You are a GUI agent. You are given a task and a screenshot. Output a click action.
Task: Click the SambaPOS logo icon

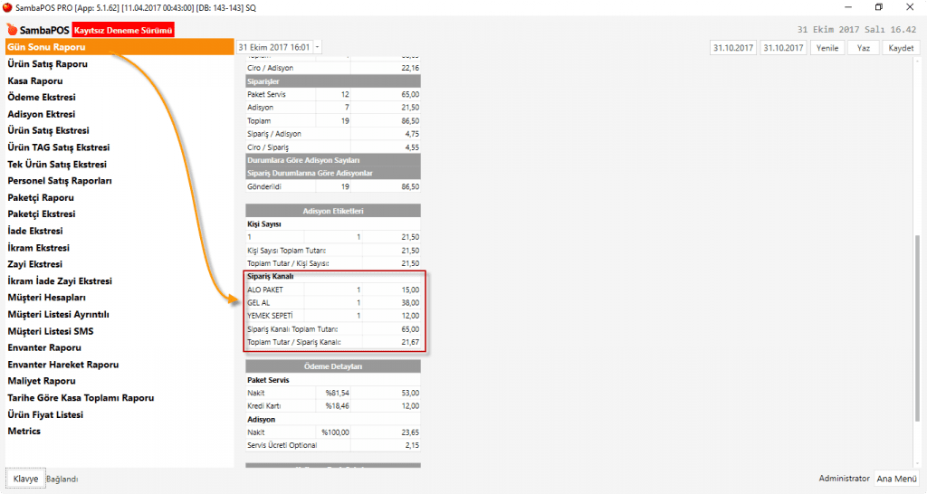[x=12, y=30]
